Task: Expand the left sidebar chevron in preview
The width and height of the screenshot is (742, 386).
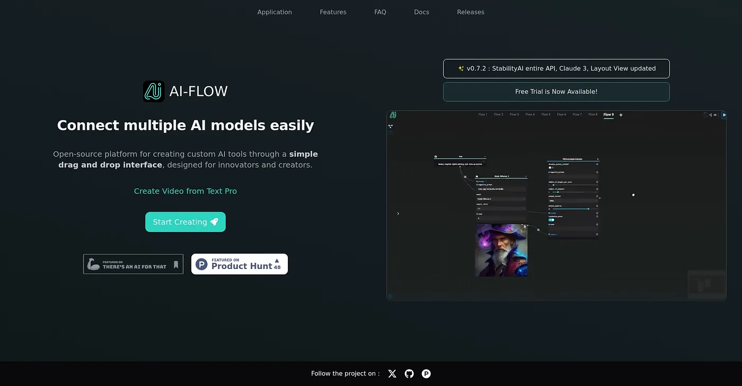Action: [x=398, y=213]
